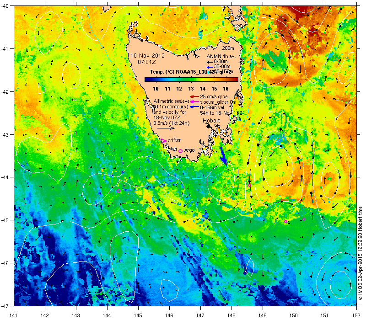Click the magenta Argo circle in the legend

click(180, 151)
